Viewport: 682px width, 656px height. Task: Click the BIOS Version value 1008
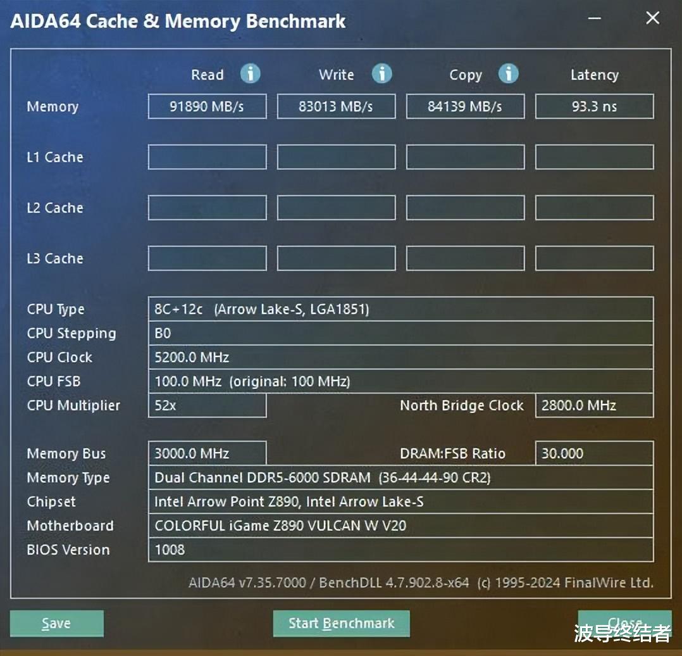[x=400, y=550]
